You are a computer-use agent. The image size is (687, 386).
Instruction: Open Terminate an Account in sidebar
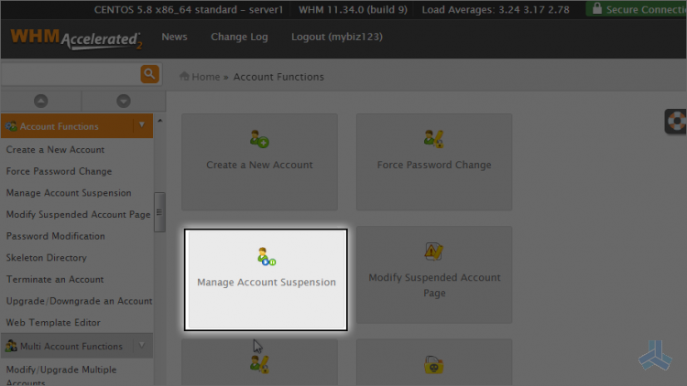[55, 279]
